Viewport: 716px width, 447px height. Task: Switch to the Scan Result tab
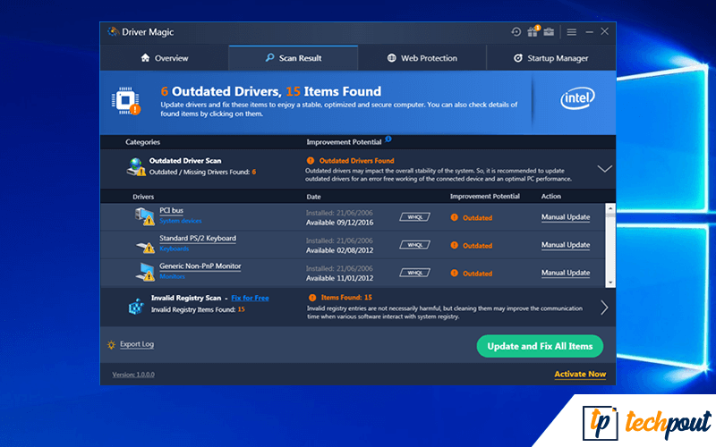tap(294, 58)
